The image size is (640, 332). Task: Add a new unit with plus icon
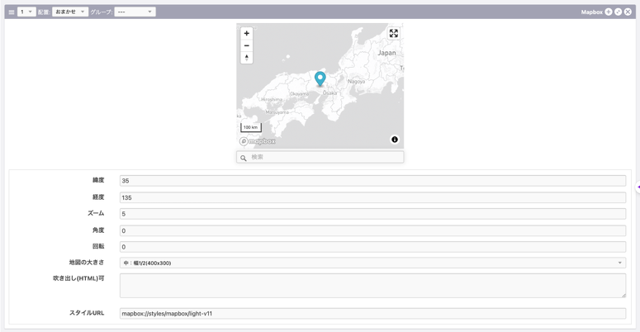pos(609,12)
